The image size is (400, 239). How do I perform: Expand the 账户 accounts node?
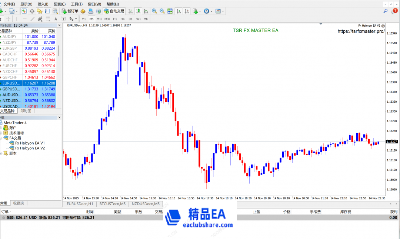pyautogui.click(x=1, y=128)
